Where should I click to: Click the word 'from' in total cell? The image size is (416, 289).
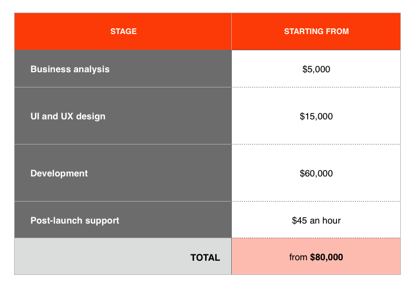298,257
